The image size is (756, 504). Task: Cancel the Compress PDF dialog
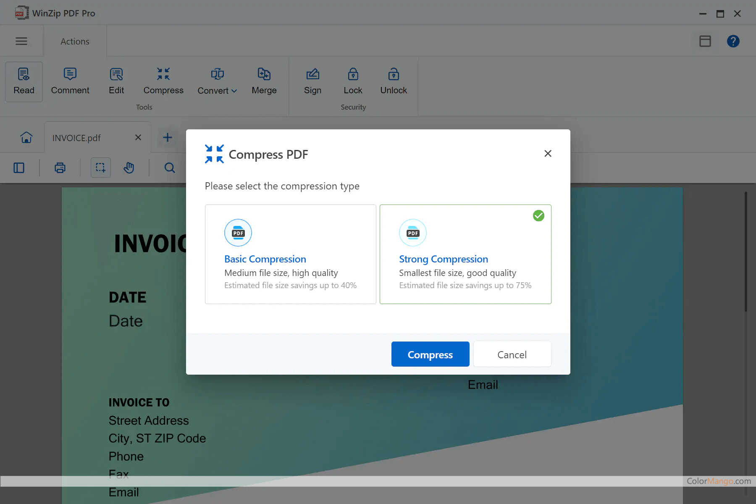point(512,354)
